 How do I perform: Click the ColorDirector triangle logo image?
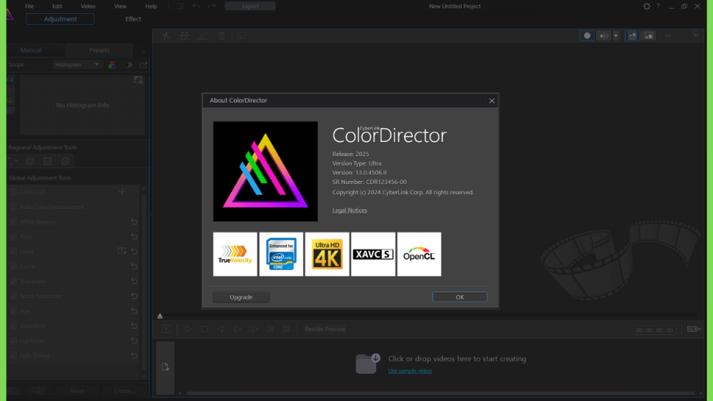click(265, 171)
